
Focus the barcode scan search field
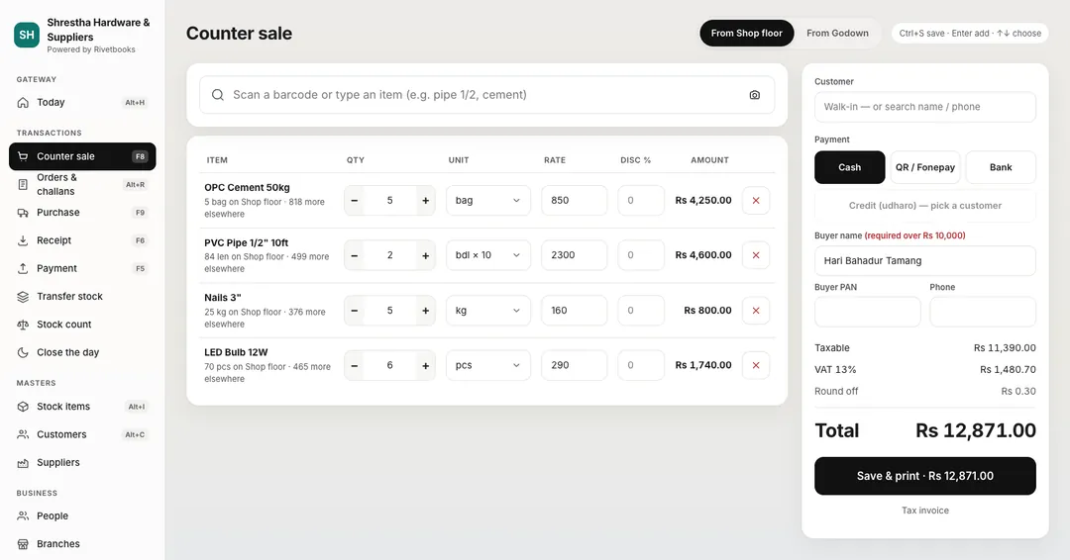click(487, 95)
